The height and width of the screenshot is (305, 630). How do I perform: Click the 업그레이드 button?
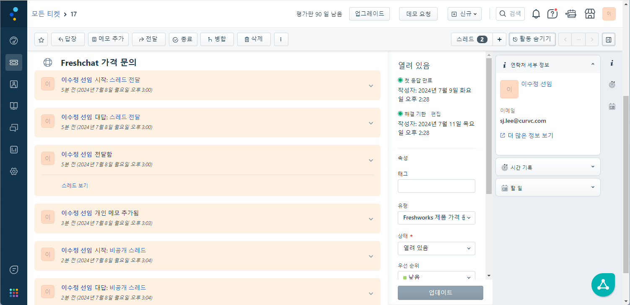pyautogui.click(x=369, y=14)
